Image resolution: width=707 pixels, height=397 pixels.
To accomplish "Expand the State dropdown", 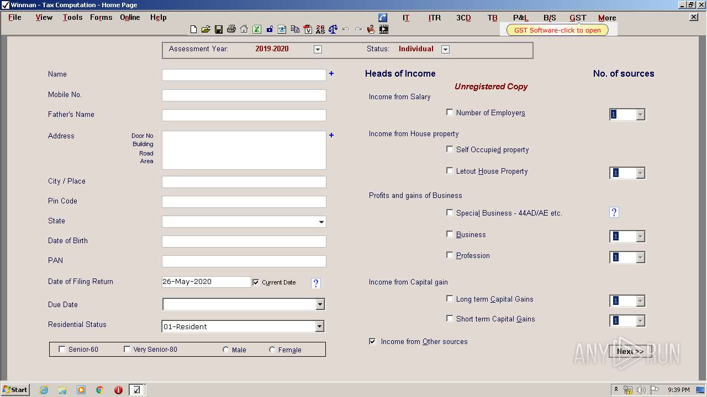I will tap(321, 222).
